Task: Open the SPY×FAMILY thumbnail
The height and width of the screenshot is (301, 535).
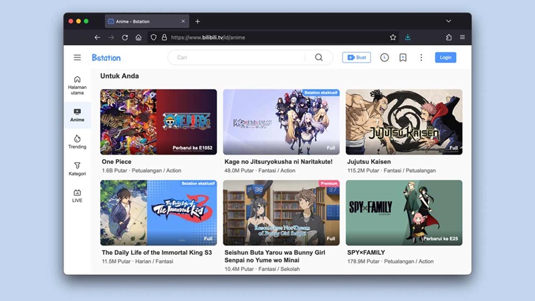Action: pyautogui.click(x=403, y=213)
